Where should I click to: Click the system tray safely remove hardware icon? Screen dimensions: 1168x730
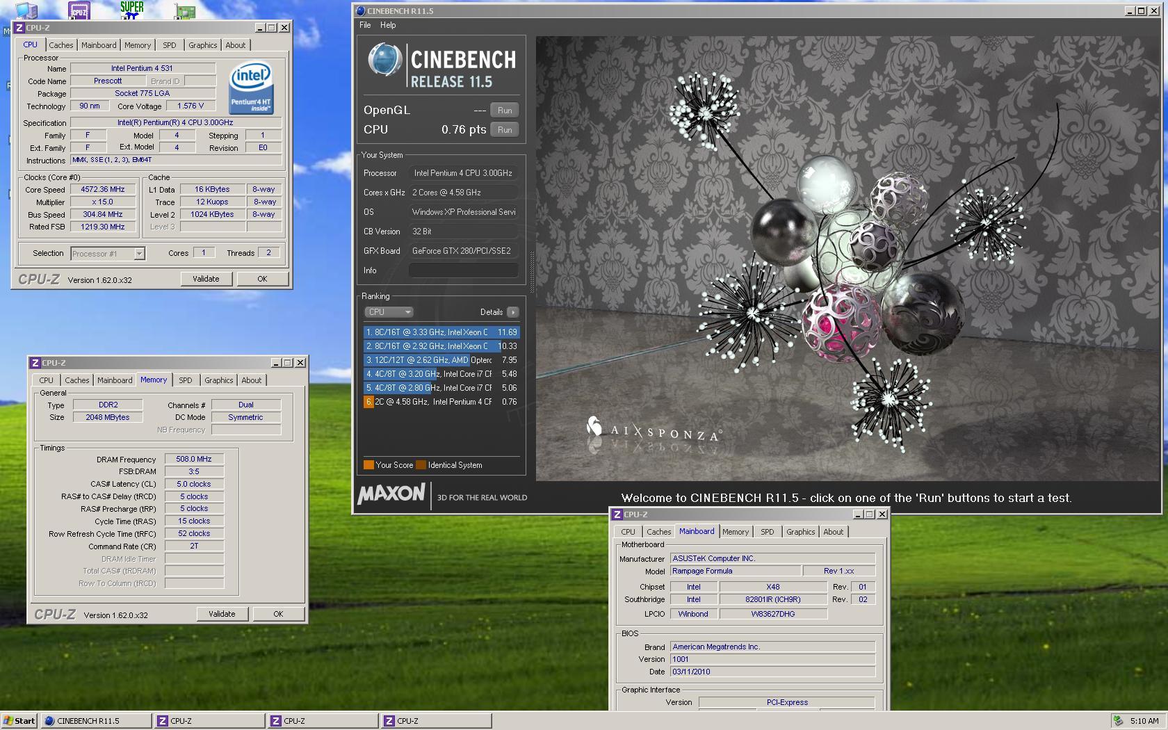click(x=1117, y=721)
